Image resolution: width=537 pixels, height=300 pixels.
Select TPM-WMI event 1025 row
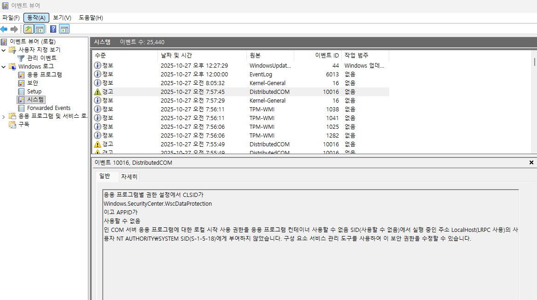click(240, 127)
